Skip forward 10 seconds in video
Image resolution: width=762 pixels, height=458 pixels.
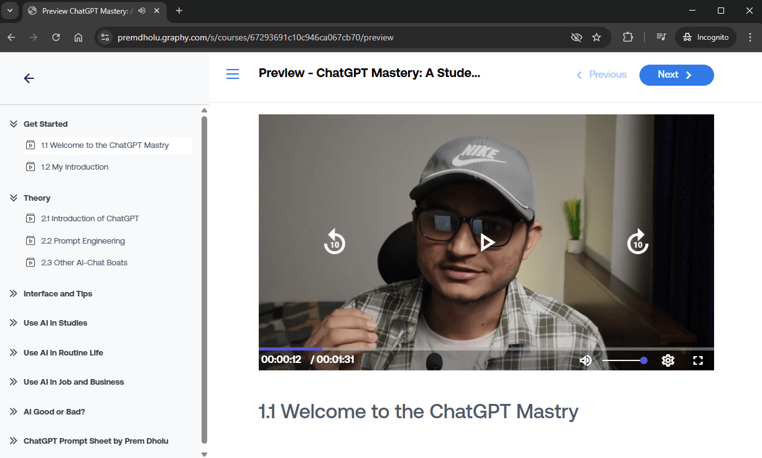tap(638, 242)
